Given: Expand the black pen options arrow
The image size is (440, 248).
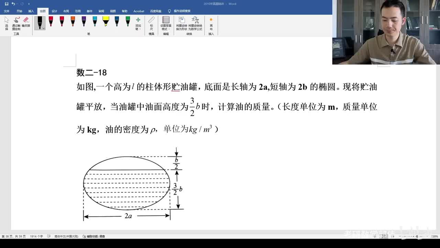Looking at the screenshot, I should tap(44, 28).
